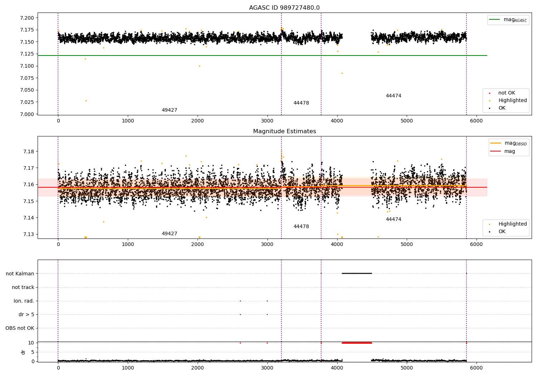This screenshot has height=376, width=537.
Task: Click the red 'mag' legend line in middle plot
Action: pyautogui.click(x=496, y=151)
